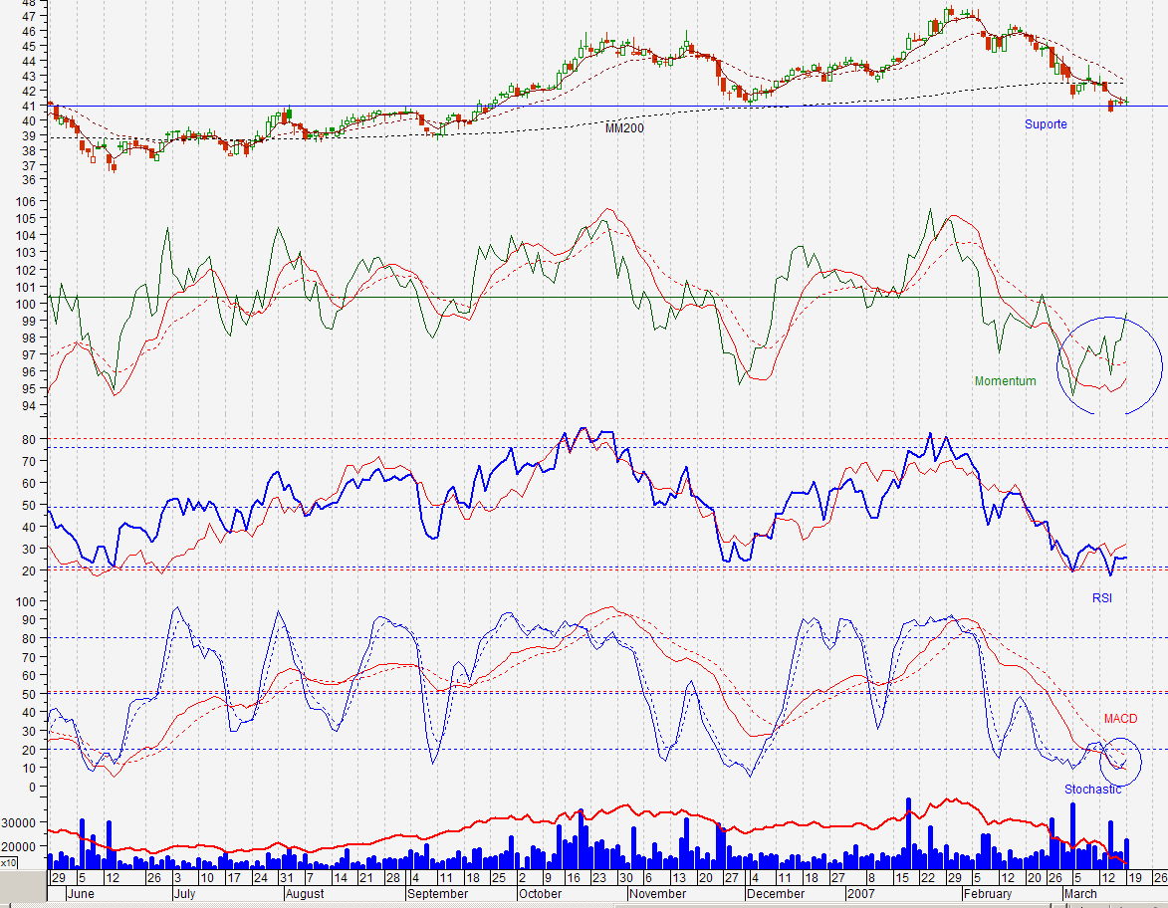Screen dimensions: 1168x908
Task: Click the red MACD label
Action: (1120, 718)
